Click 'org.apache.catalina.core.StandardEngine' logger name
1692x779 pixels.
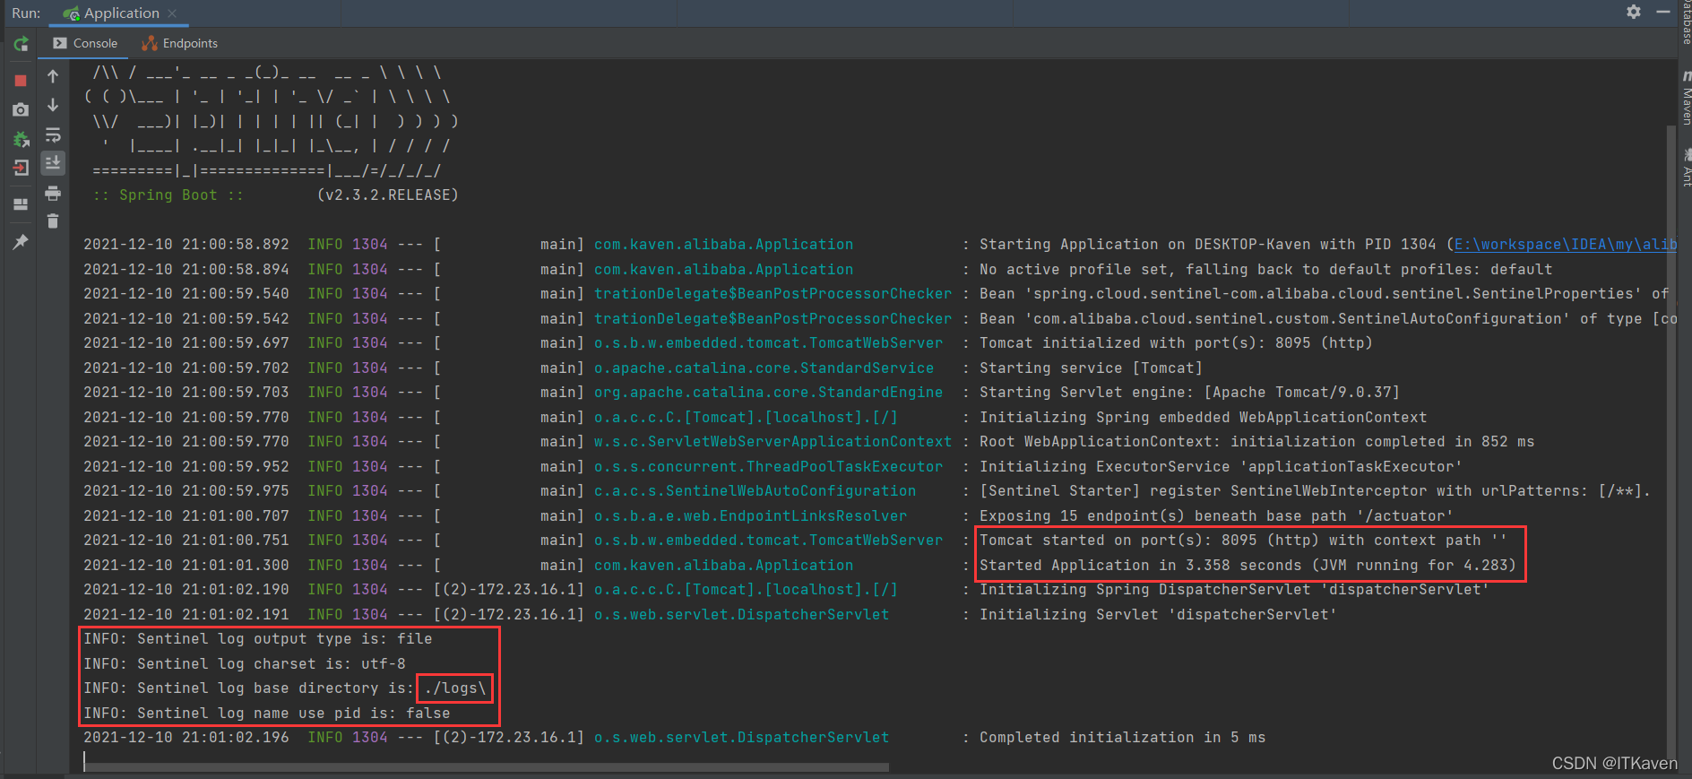click(768, 393)
